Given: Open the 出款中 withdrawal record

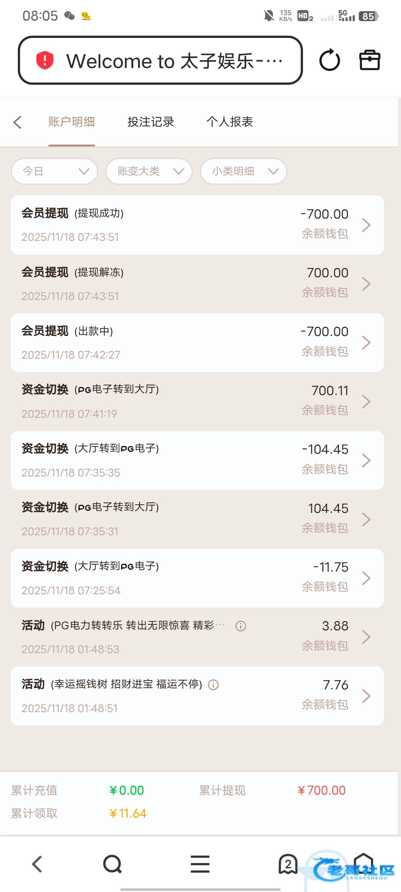Looking at the screenshot, I should coord(197,343).
